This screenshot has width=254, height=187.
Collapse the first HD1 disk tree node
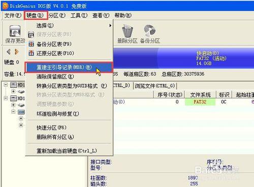[x=6, y=85]
